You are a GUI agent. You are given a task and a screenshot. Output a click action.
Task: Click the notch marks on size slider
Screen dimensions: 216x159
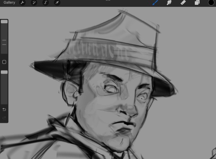tap(4, 42)
